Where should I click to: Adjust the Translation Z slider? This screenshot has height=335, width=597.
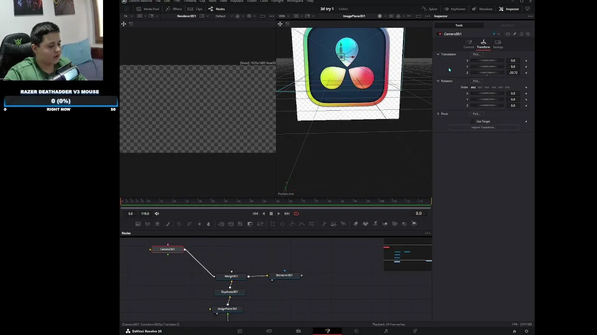pos(488,73)
